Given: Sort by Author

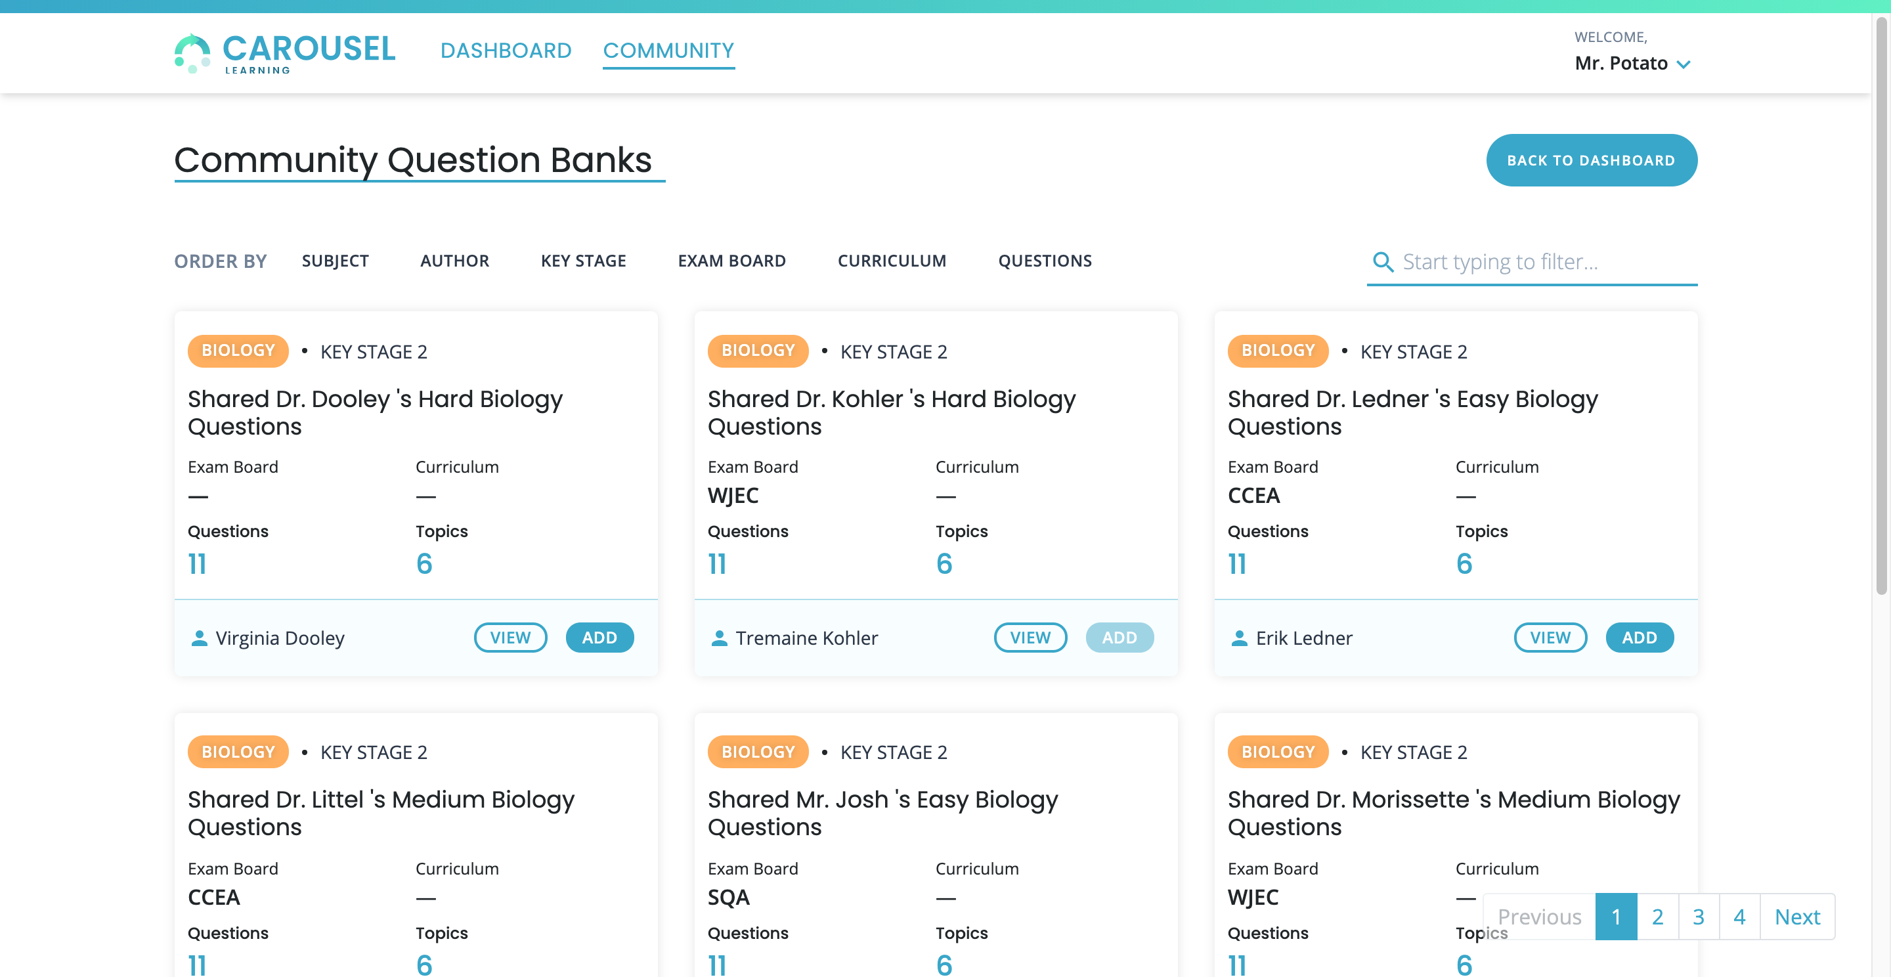Looking at the screenshot, I should 454,261.
